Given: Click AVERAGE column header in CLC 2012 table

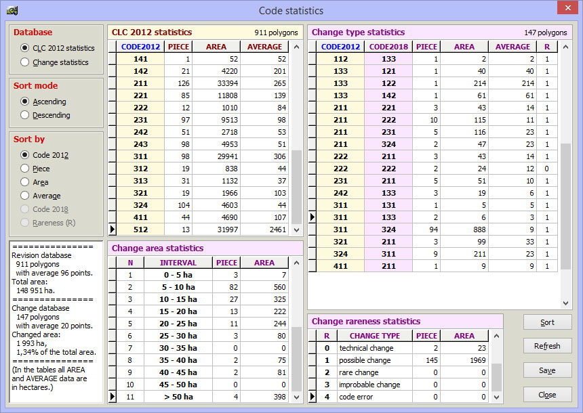Looking at the screenshot, I should tap(264, 47).
